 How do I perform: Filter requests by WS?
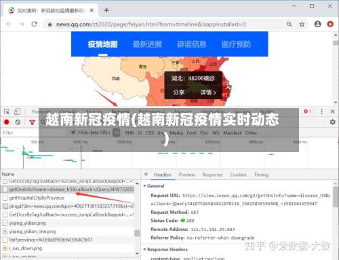216,133
